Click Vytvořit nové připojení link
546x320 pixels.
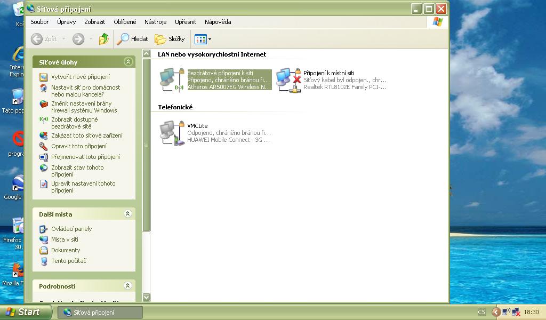pos(80,77)
